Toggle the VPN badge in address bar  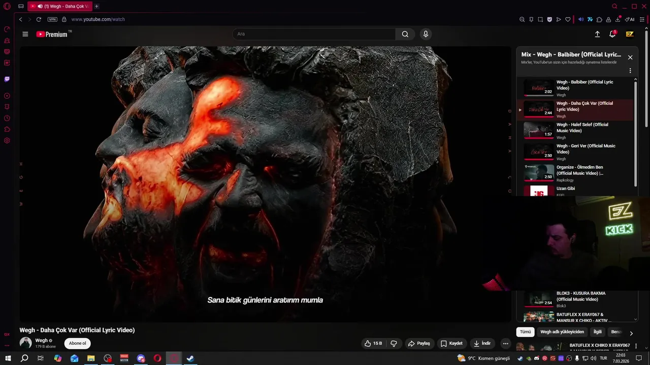(52, 19)
